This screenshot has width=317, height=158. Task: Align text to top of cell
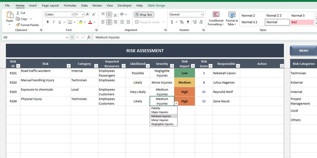pos(103,14)
